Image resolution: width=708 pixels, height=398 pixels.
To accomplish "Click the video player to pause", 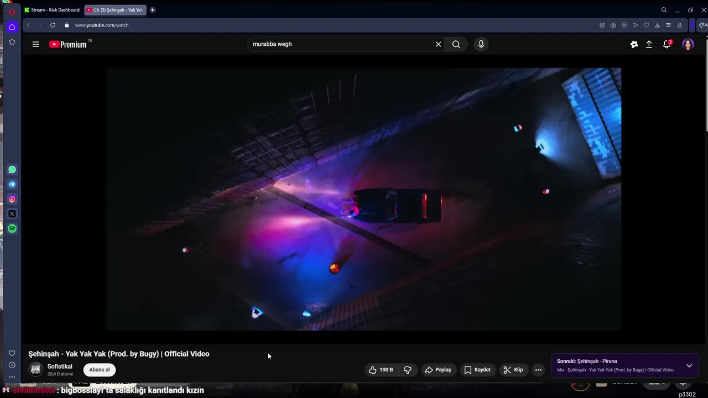I will pos(363,199).
